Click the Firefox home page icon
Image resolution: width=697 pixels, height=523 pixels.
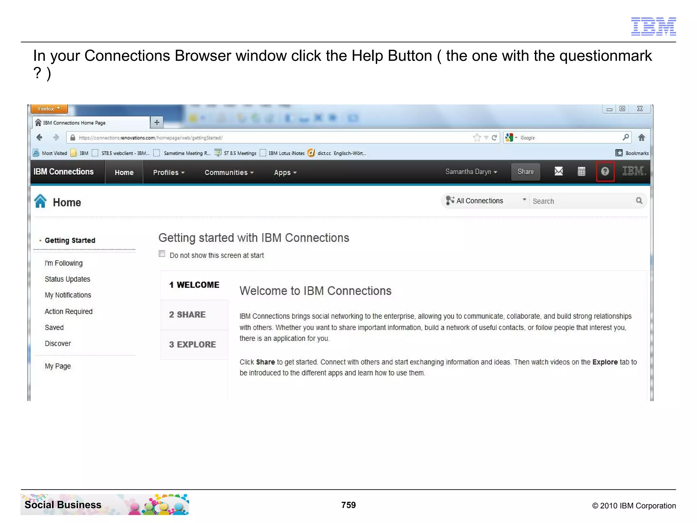[642, 138]
